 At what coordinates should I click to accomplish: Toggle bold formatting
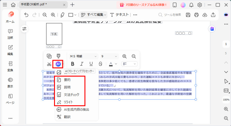coord(72,64)
